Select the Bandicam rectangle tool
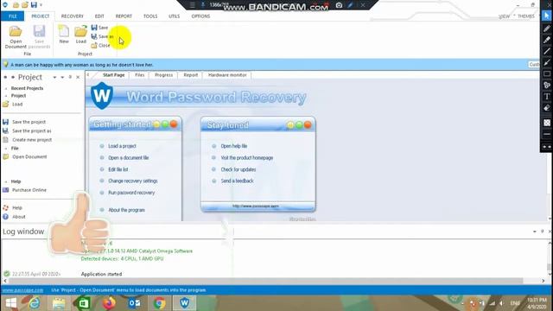Image resolution: width=553 pixels, height=311 pixels. (x=547, y=73)
